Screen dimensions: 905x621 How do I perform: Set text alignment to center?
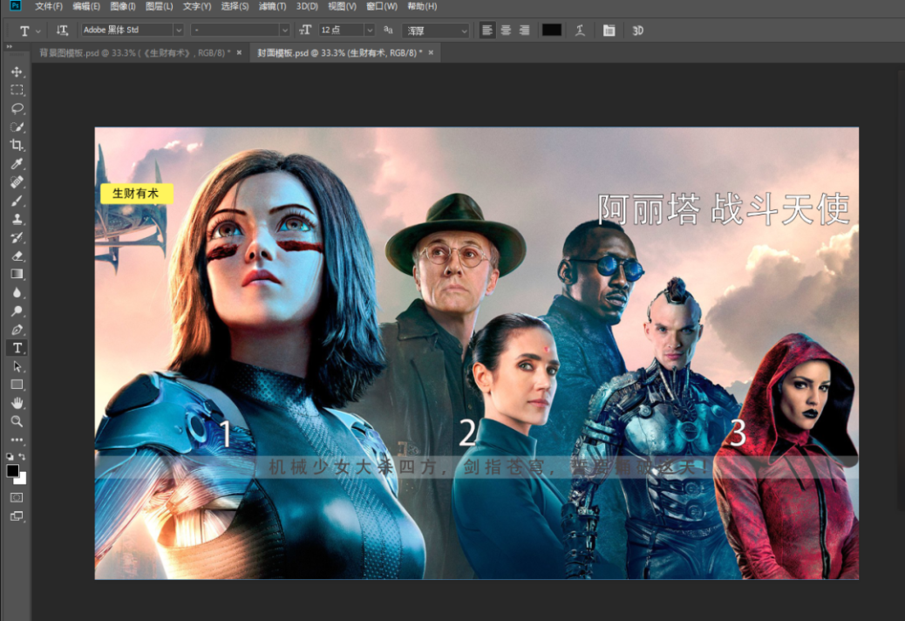pyautogui.click(x=506, y=30)
